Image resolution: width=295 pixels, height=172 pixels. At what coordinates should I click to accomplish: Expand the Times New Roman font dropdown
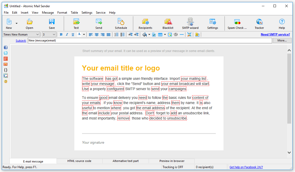(37, 35)
